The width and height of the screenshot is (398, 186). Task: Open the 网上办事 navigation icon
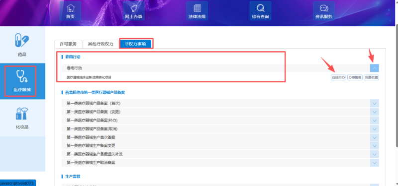133,10
